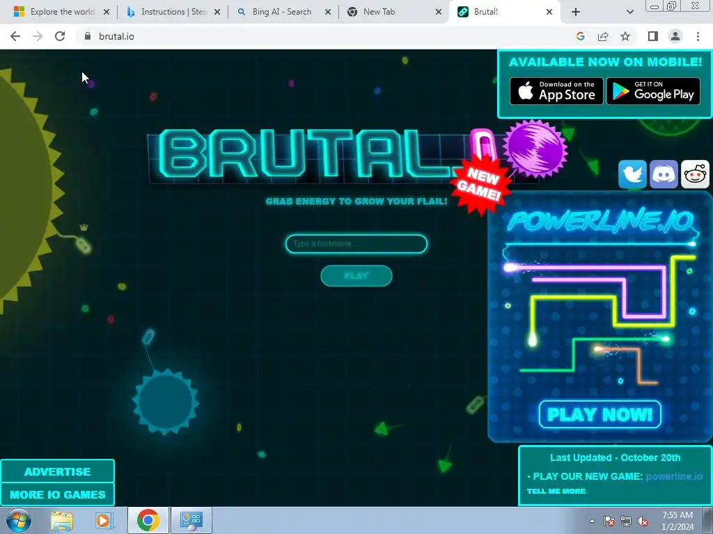The height and width of the screenshot is (534, 713).
Task: Click the PLAY button under nickname
Action: pos(356,275)
